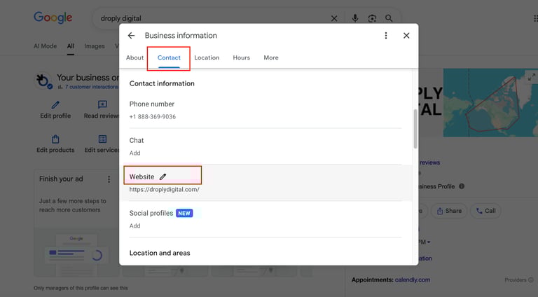Image resolution: width=538 pixels, height=297 pixels.
Task: Close the Business information dialog
Action: click(406, 36)
